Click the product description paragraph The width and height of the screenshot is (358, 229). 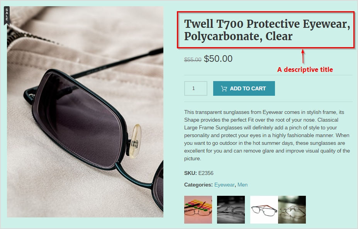click(267, 135)
